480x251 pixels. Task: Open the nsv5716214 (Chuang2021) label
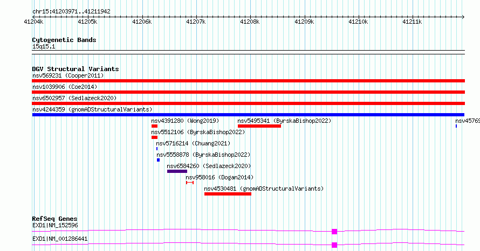coord(193,143)
